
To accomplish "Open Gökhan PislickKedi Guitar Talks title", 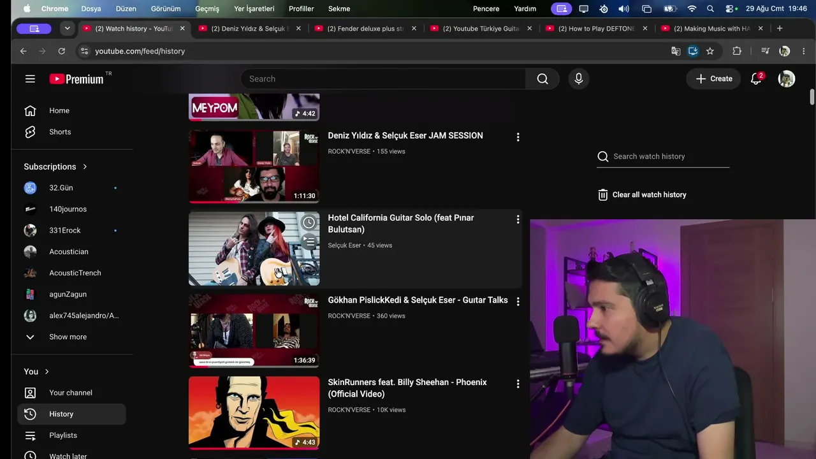I will (418, 300).
